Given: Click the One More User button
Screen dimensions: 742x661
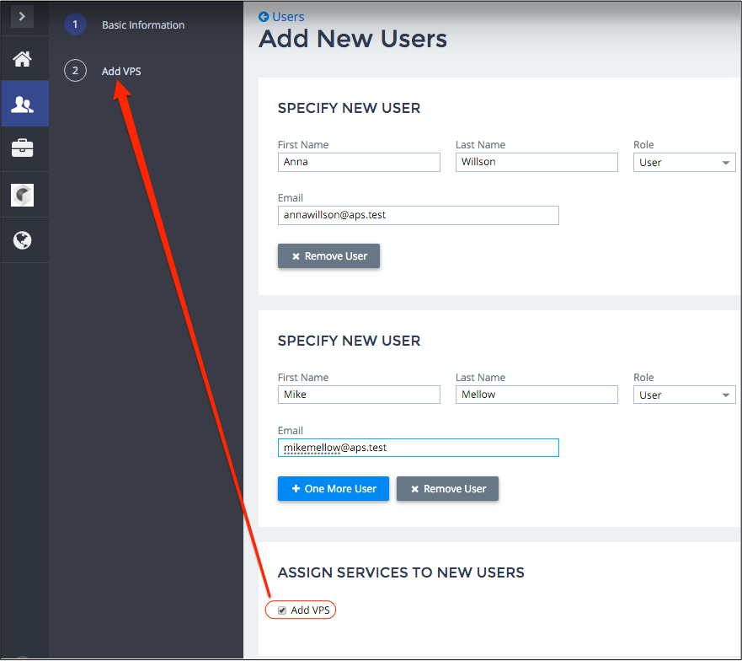Looking at the screenshot, I should coord(334,489).
